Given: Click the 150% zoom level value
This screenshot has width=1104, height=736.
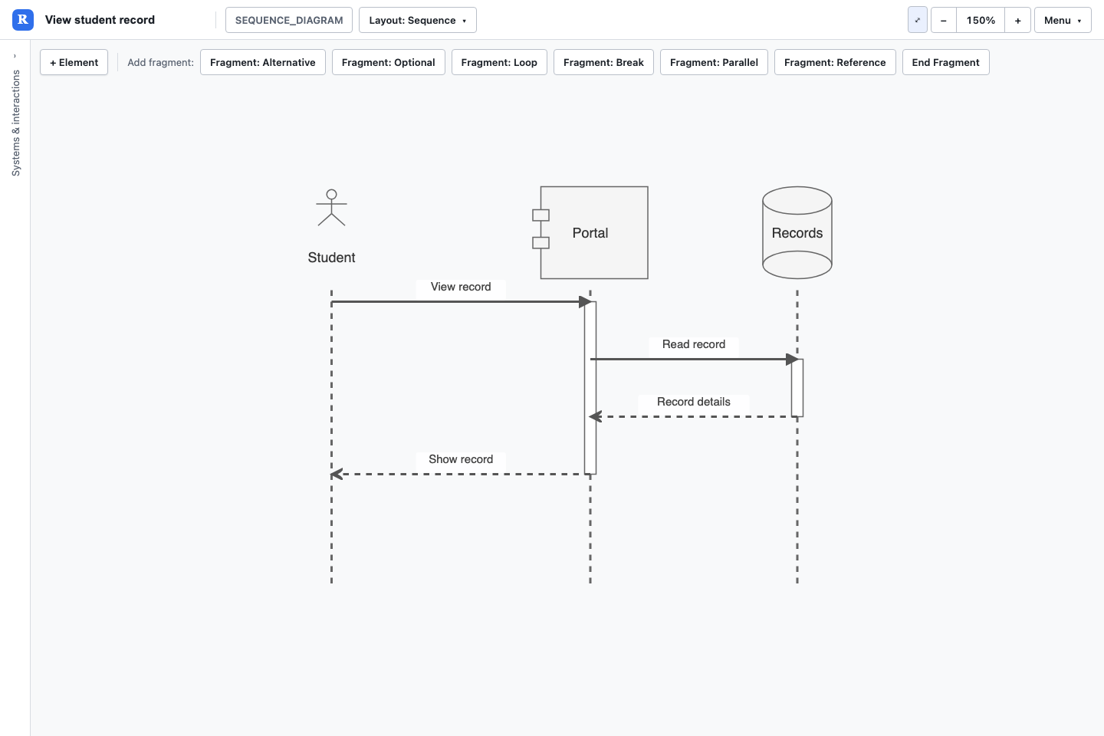Looking at the screenshot, I should click(x=981, y=20).
